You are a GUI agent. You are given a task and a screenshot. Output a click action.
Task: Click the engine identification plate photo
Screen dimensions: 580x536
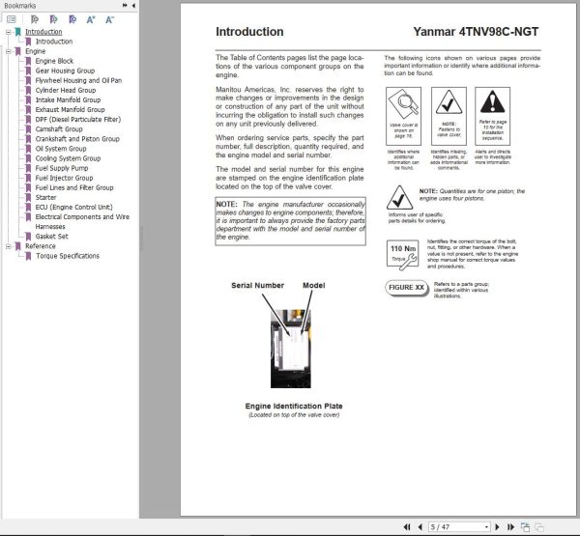point(291,349)
